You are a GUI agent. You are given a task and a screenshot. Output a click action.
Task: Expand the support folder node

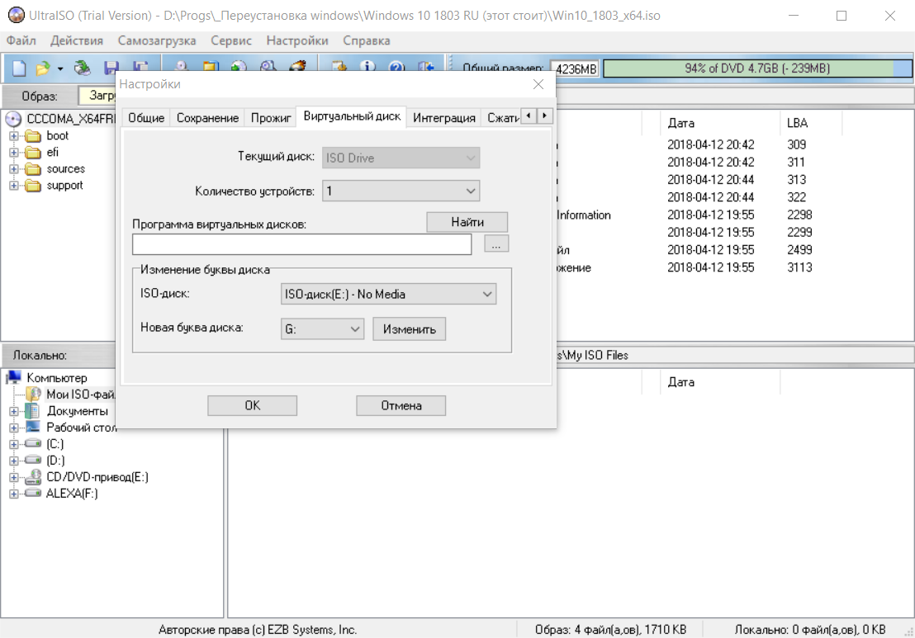tap(14, 186)
